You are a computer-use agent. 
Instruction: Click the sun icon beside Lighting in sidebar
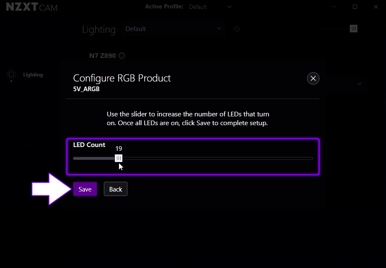tap(11, 75)
